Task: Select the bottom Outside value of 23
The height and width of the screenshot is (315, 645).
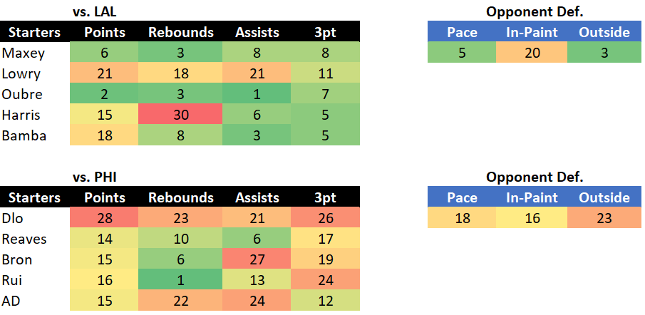Action: [604, 218]
